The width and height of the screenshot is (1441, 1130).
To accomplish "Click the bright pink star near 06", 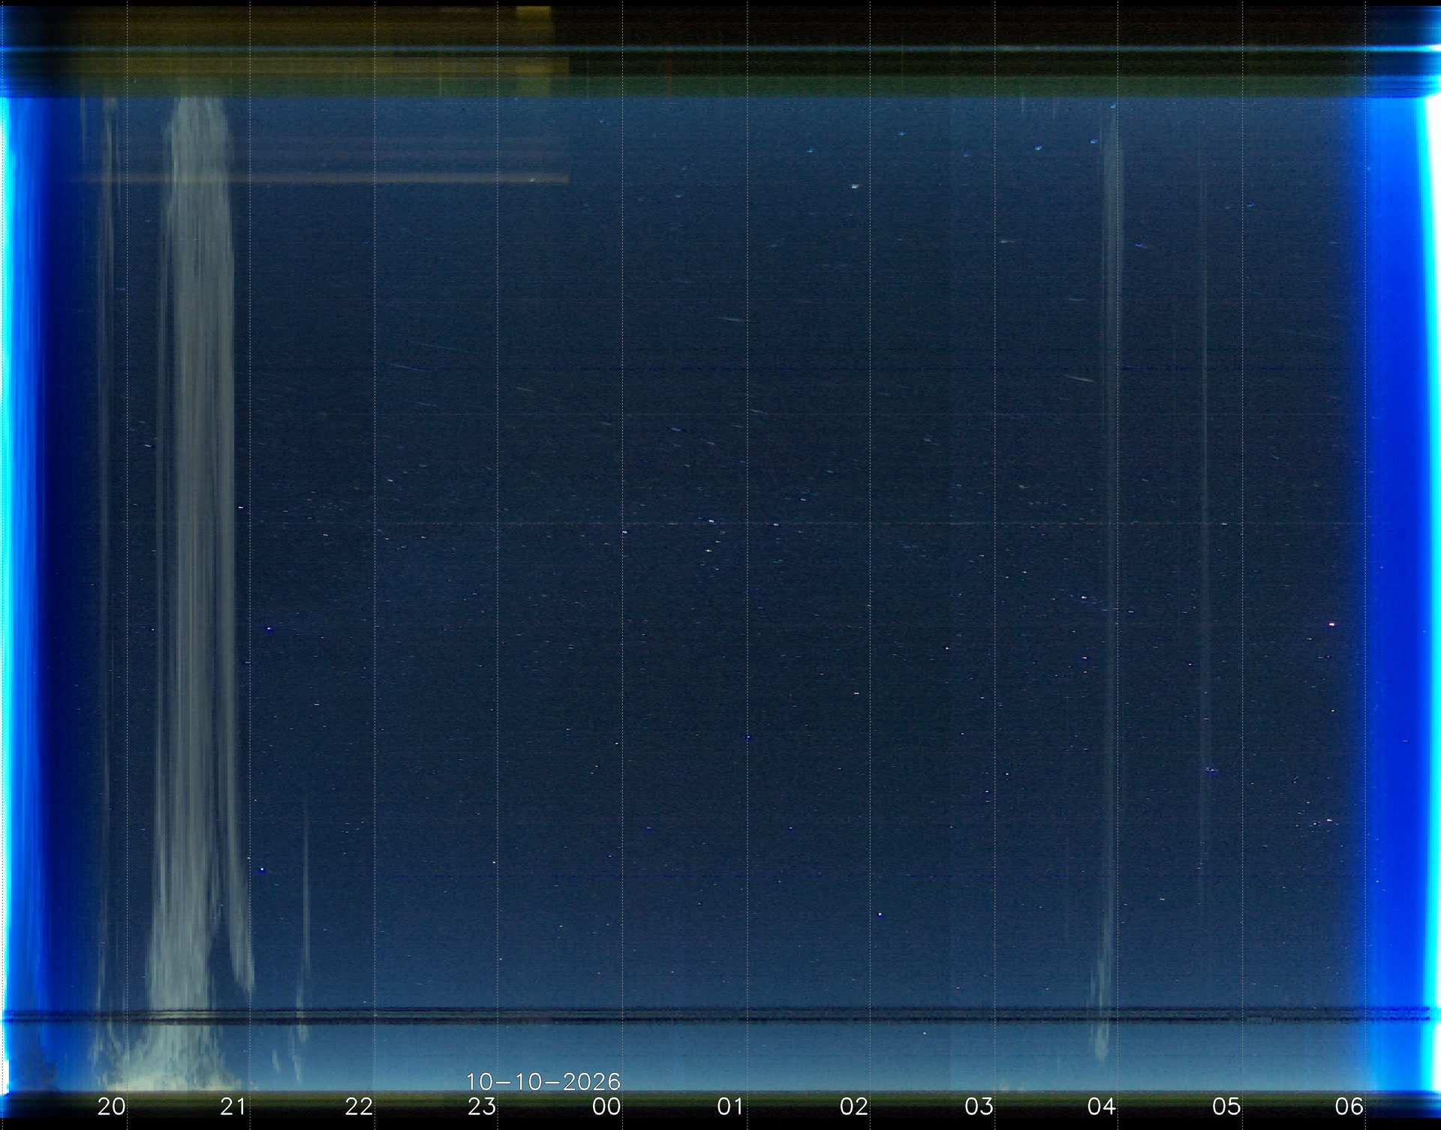I will click(x=1332, y=624).
